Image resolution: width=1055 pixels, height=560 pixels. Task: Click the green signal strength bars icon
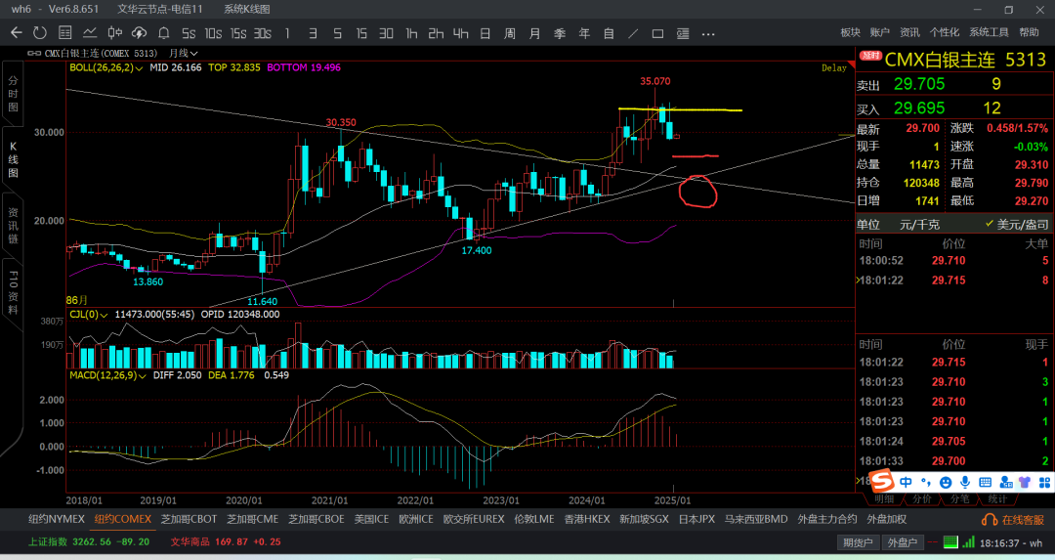click(969, 541)
